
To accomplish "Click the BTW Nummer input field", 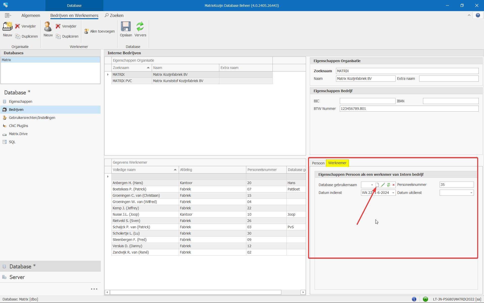I will (409, 109).
